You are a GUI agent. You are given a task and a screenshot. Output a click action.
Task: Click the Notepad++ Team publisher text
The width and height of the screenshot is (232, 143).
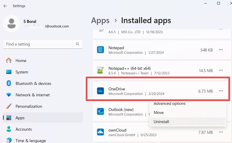tap(135, 73)
